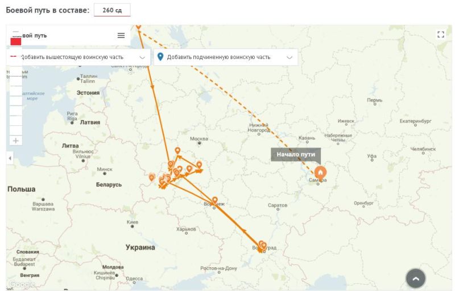Click the westernmost orange marker near Беларусь border

(x=151, y=178)
